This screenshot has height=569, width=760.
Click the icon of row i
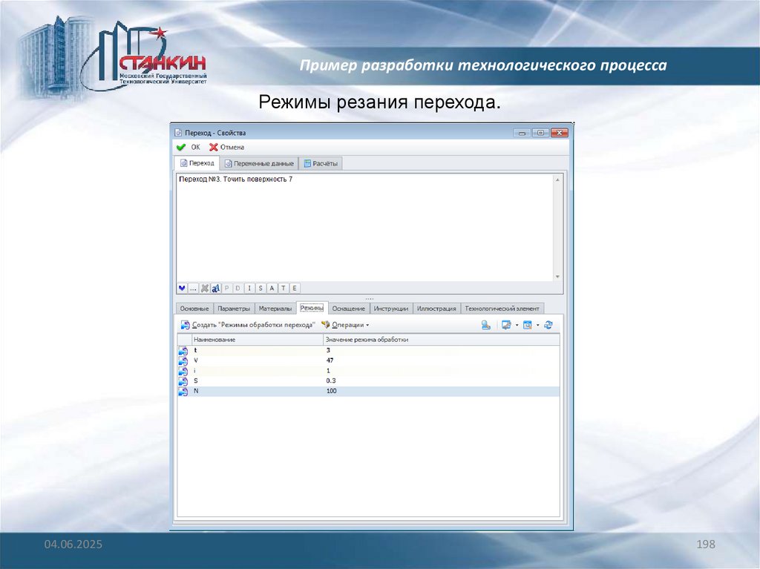(x=183, y=371)
